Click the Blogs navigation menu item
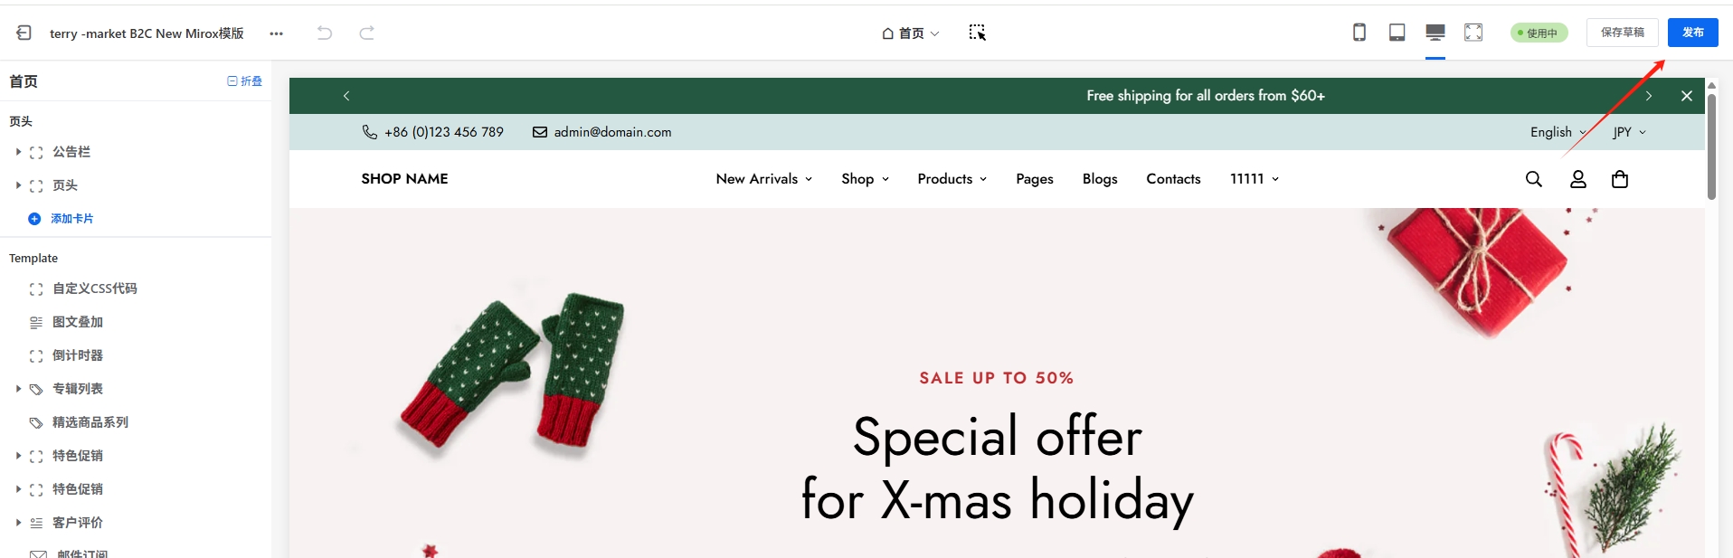Image resolution: width=1733 pixels, height=558 pixels. [x=1099, y=179]
